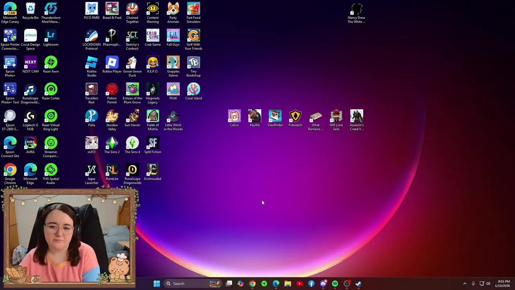
Task: Launch Razer Axon shortcut
Action: [51, 65]
